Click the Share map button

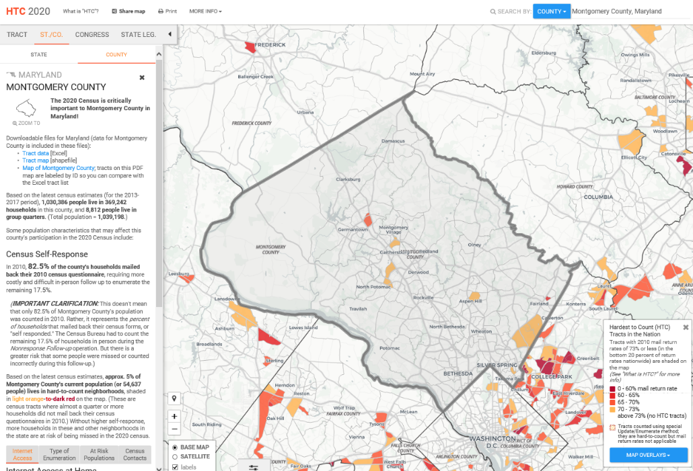pyautogui.click(x=129, y=11)
